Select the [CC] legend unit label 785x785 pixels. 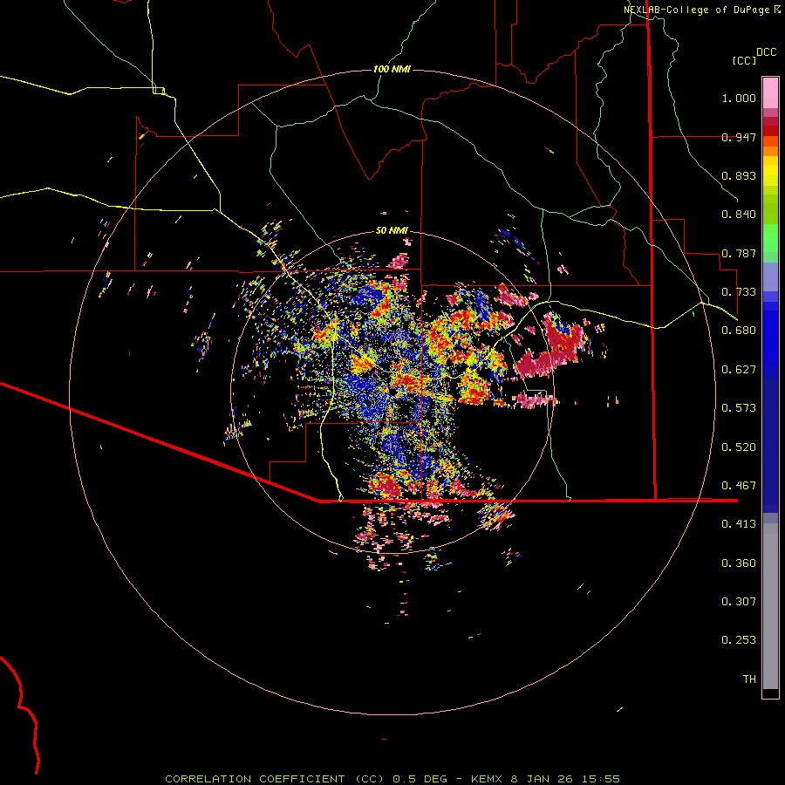click(x=744, y=60)
